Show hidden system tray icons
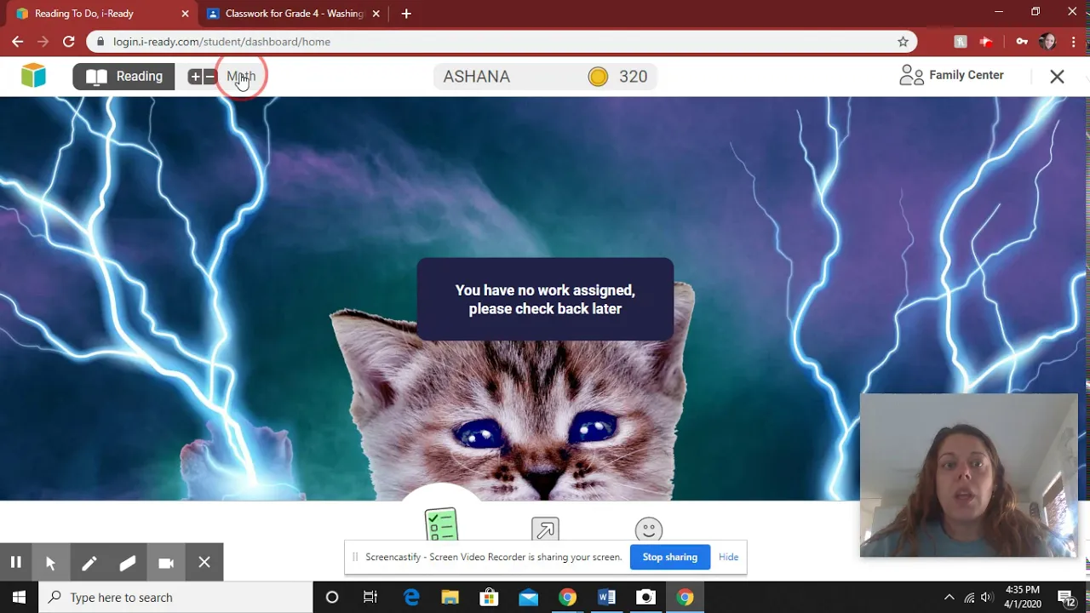Viewport: 1090px width, 613px height. [949, 597]
